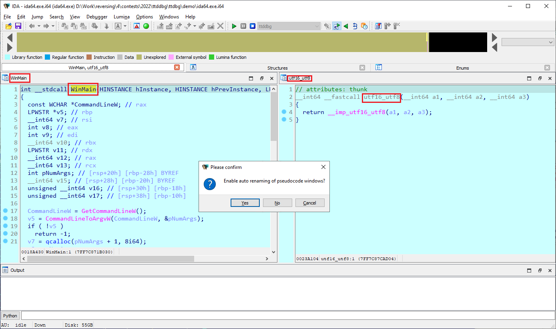Open the ttddbg debugger selection dropdown
Viewport: 556px width, 329px height.
tap(317, 26)
